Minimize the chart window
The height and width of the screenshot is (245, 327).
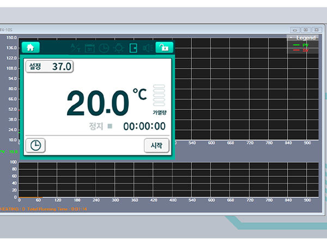click(295, 30)
